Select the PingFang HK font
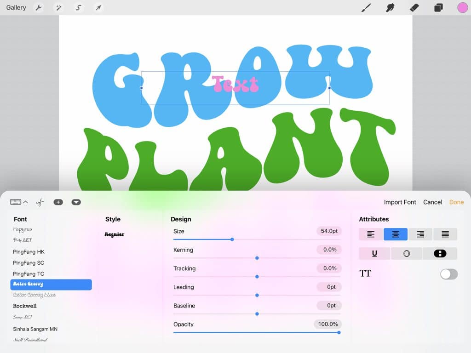471x353 pixels. coord(29,252)
